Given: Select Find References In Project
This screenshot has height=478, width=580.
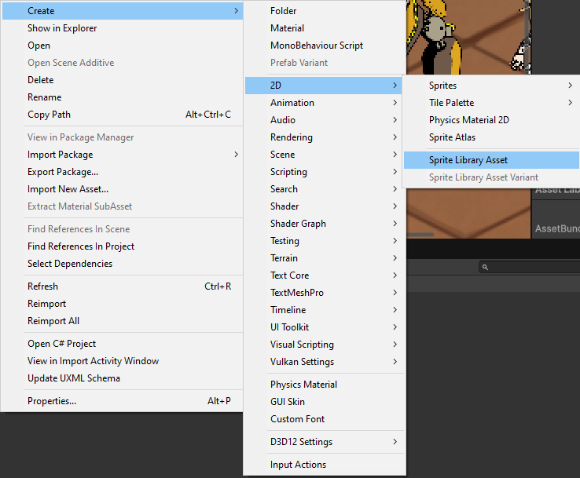Looking at the screenshot, I should (x=81, y=246).
